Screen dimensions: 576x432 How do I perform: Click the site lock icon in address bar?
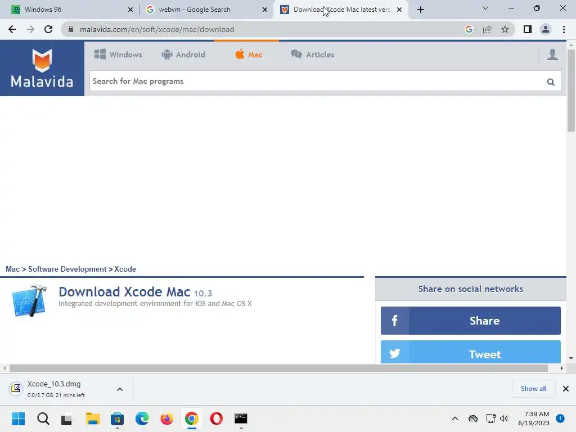(x=71, y=29)
